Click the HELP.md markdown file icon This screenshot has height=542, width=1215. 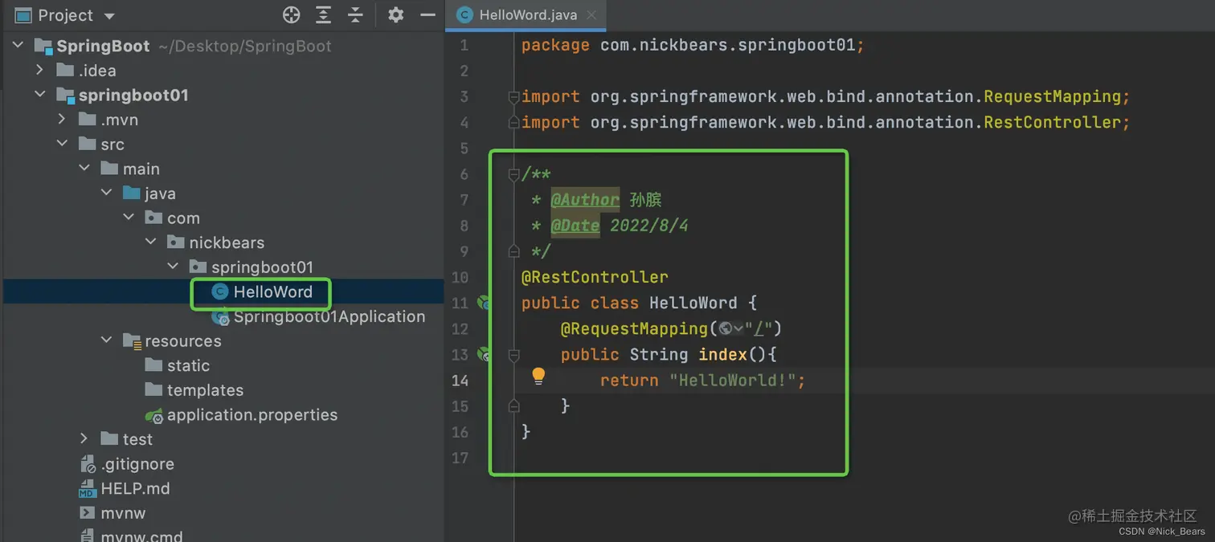click(88, 489)
